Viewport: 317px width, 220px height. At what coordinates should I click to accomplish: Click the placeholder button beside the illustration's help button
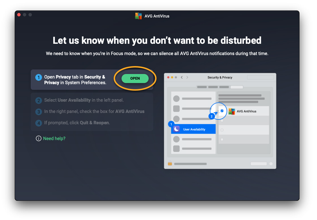pos(259,164)
